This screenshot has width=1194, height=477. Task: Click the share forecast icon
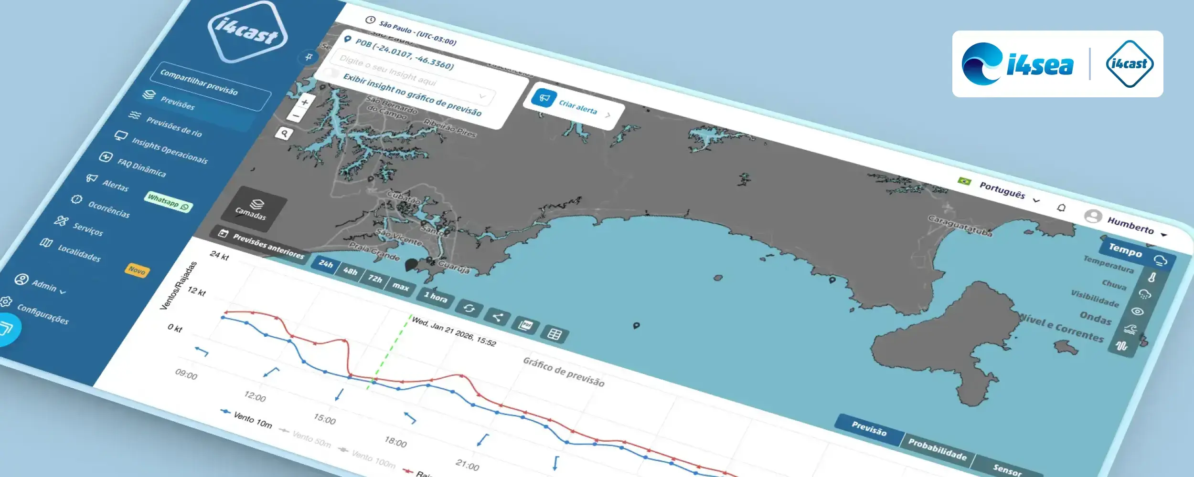(x=497, y=317)
